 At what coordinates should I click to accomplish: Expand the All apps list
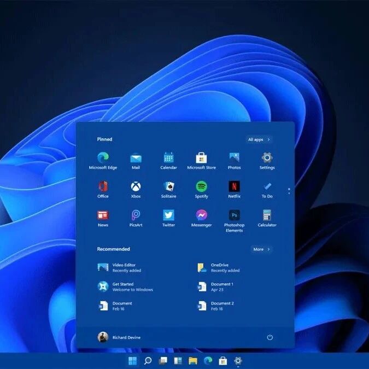259,139
